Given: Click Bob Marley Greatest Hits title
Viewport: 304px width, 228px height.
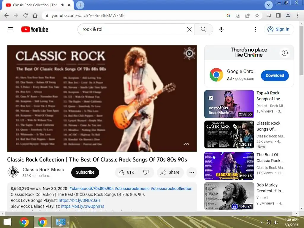Looking at the screenshot, I should (x=270, y=188).
